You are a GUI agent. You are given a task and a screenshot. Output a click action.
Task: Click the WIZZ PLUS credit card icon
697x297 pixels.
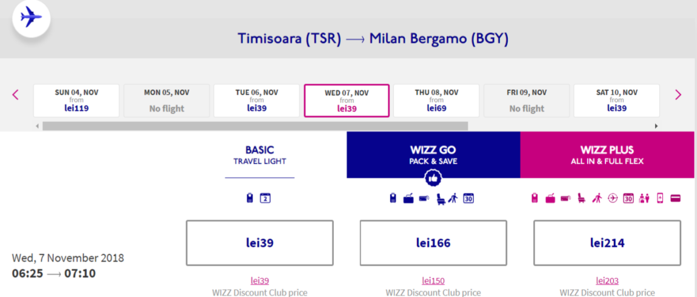676,198
